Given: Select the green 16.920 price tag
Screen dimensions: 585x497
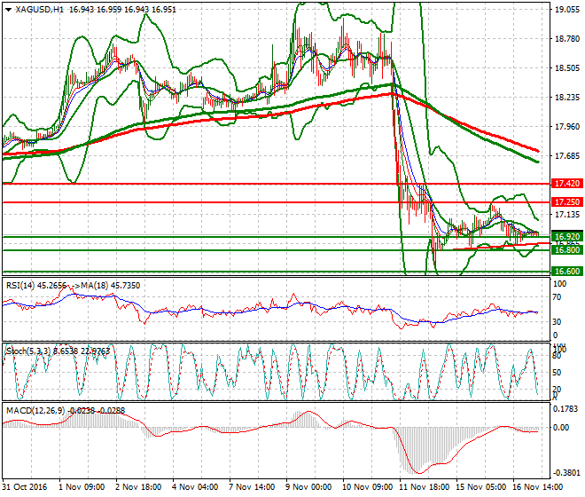Looking at the screenshot, I should click(x=565, y=237).
